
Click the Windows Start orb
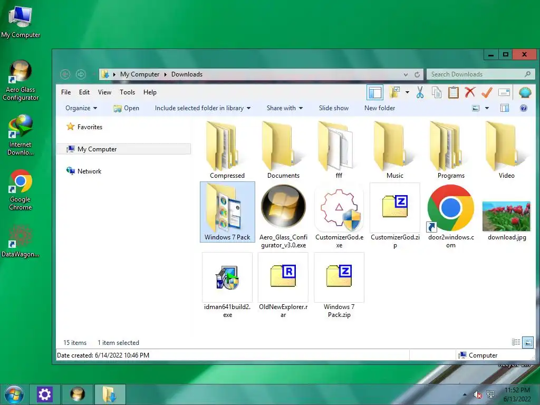pos(14,394)
